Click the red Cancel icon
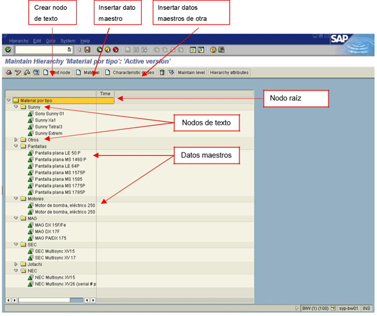Viewport: 377px width, 316px height. tap(116, 50)
